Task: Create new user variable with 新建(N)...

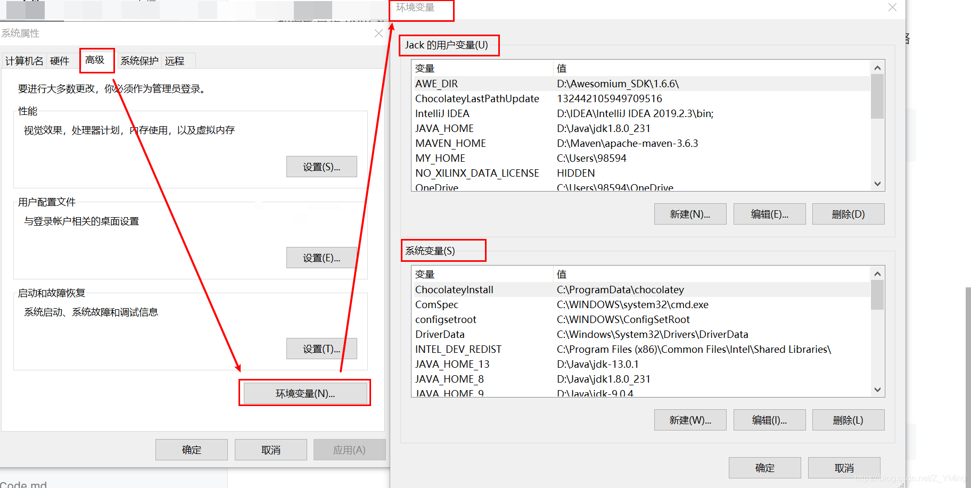Action: click(x=690, y=214)
